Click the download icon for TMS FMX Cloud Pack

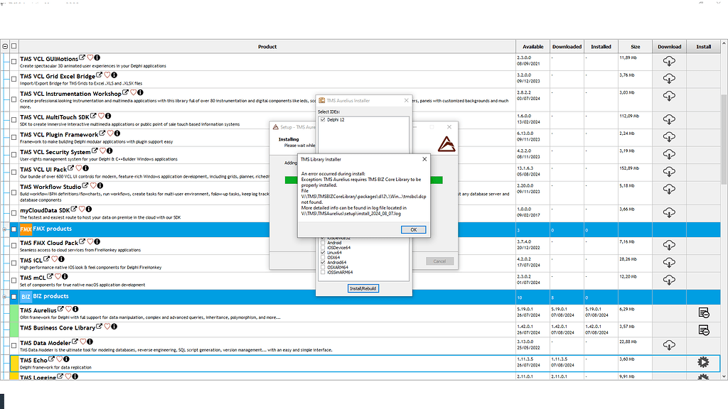[x=669, y=244]
